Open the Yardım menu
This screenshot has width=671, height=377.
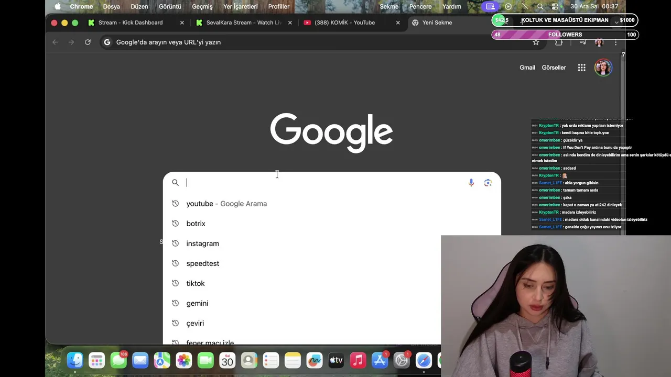pos(452,6)
